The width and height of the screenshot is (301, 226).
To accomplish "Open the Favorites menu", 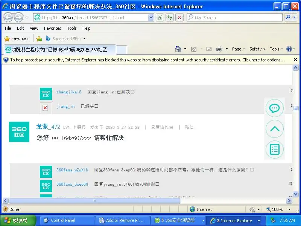I will [x=52, y=28].
